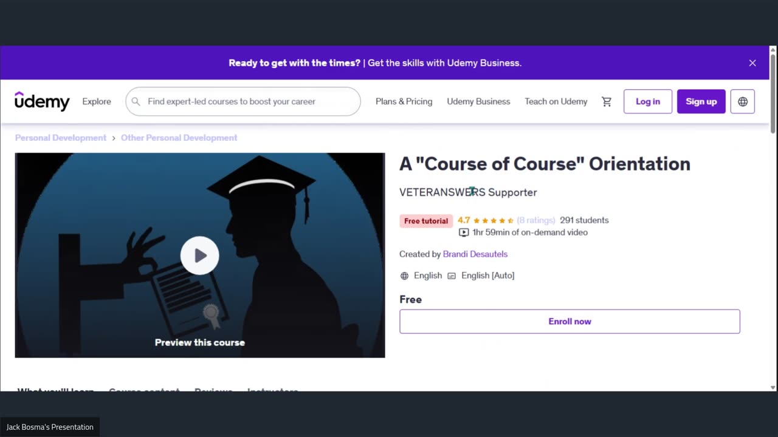Open Plans & Pricing
Screen dimensions: 778x437
pyautogui.click(x=404, y=101)
